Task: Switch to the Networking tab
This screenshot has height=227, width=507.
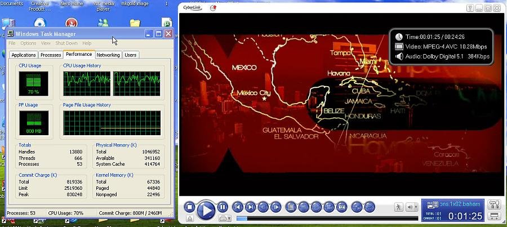Action: tap(108, 55)
